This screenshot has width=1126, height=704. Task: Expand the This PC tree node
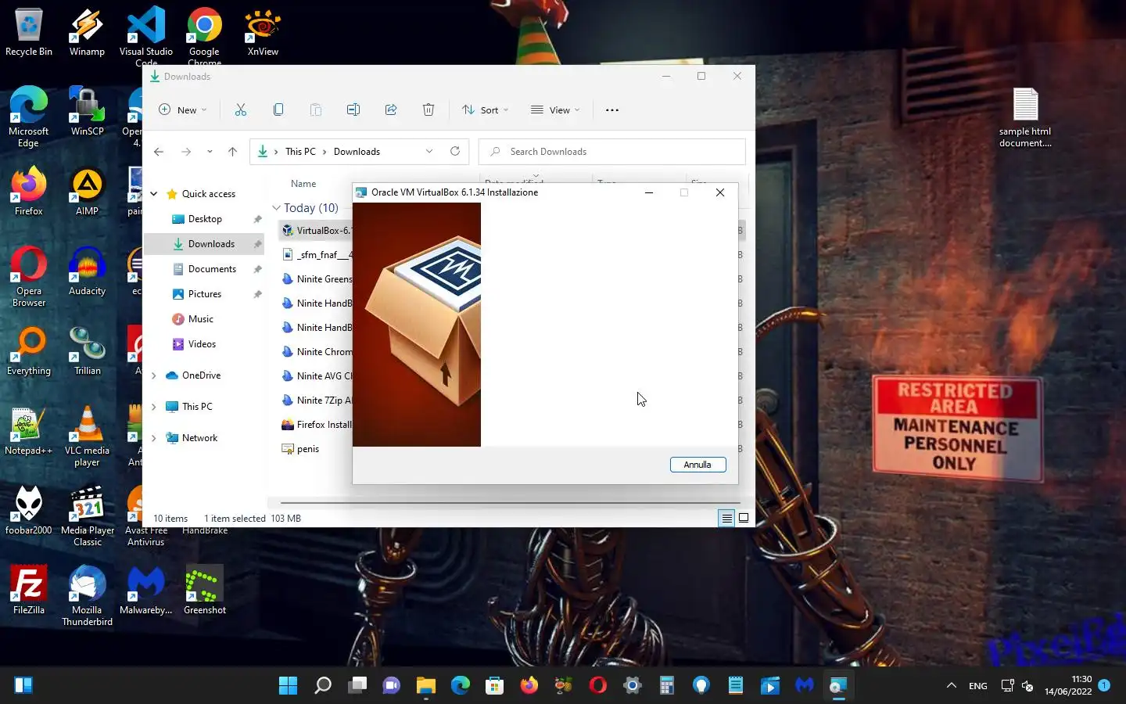click(154, 407)
